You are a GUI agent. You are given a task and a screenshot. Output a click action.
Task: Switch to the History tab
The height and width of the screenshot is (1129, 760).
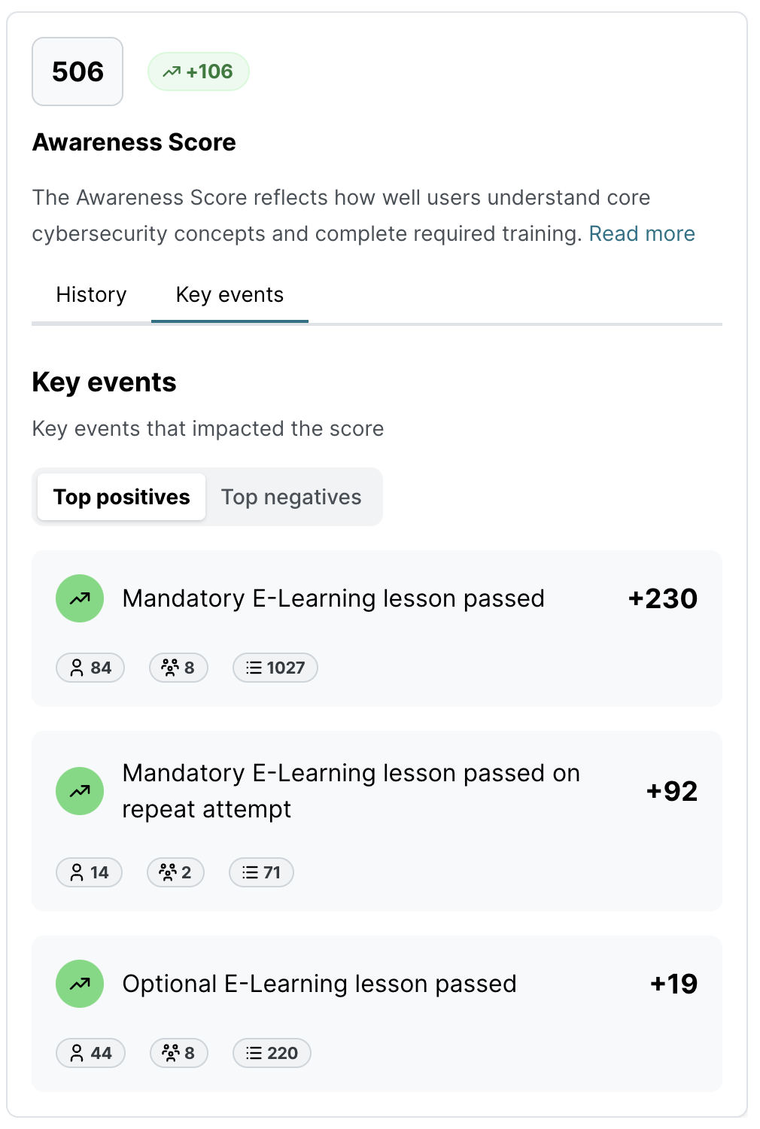point(91,295)
